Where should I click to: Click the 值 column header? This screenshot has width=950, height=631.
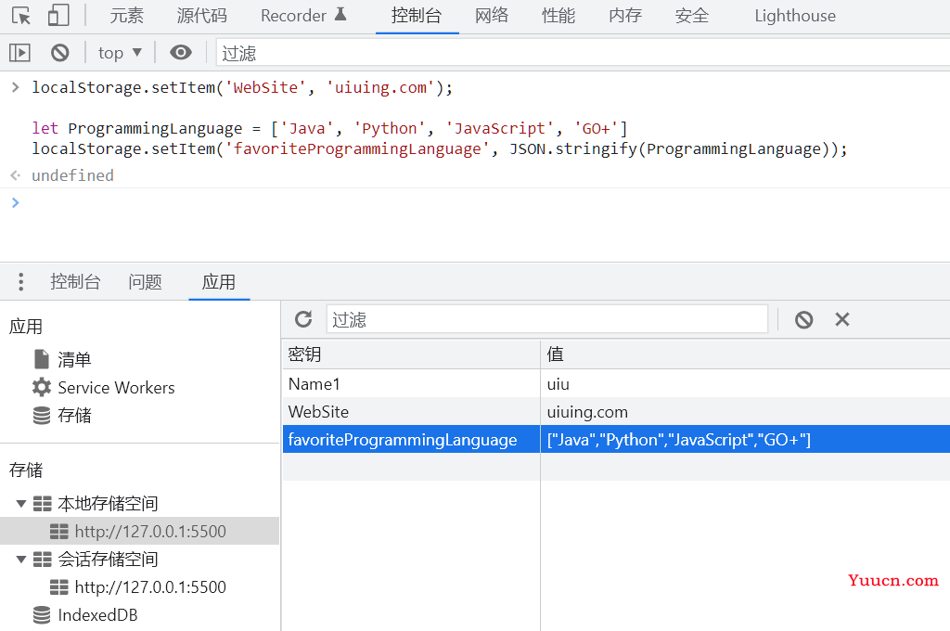745,354
